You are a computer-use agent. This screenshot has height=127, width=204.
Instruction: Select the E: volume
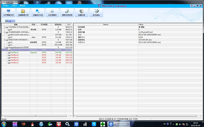[x=11, y=30]
